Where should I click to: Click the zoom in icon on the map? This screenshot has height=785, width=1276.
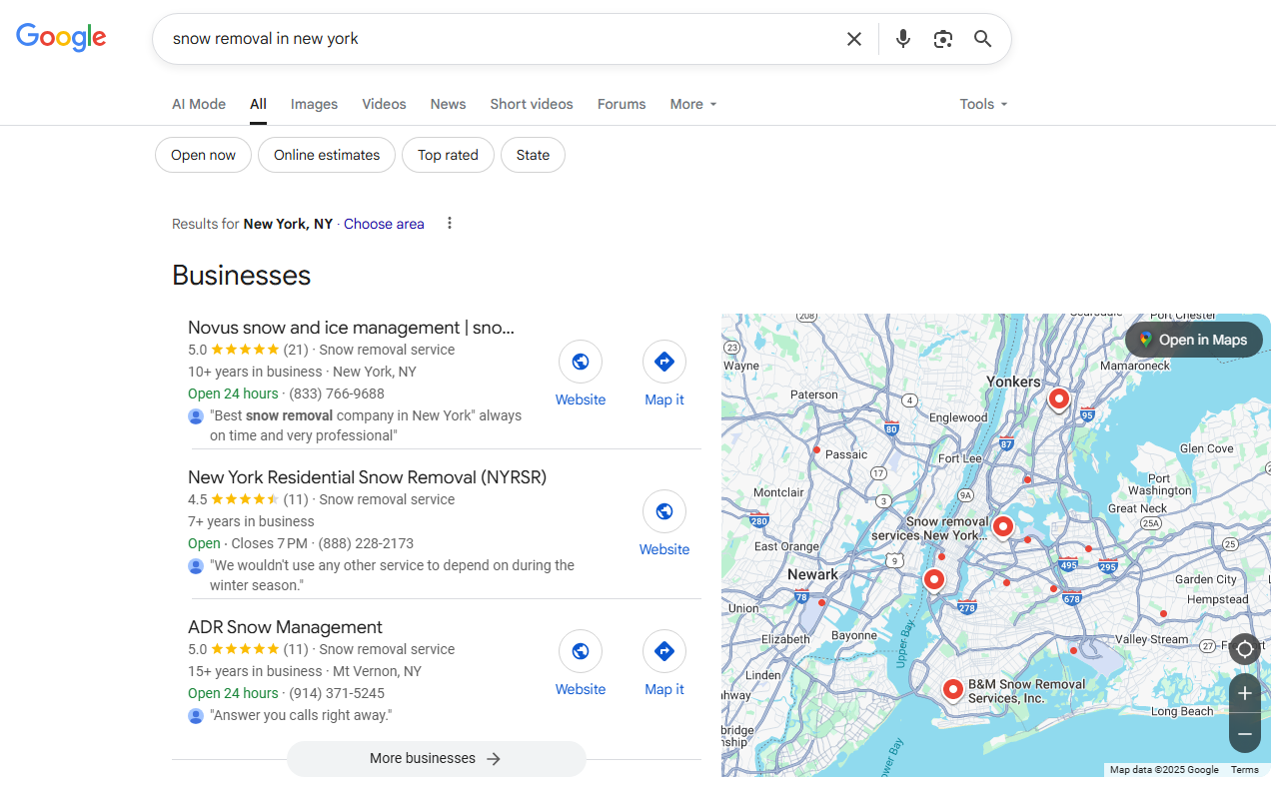tap(1244, 693)
